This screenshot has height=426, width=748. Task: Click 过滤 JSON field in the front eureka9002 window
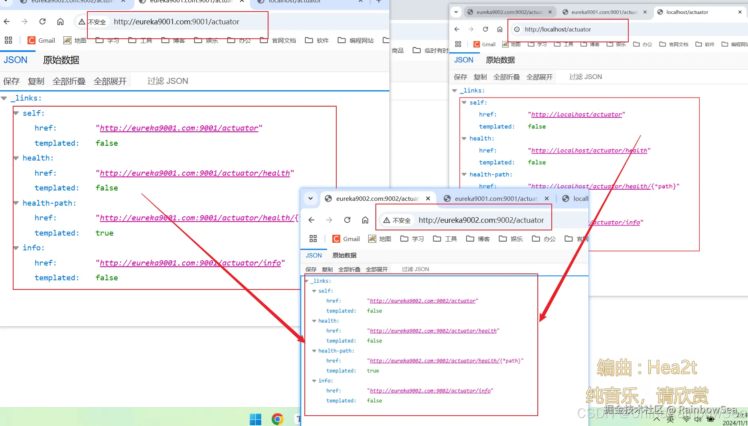pyautogui.click(x=415, y=269)
